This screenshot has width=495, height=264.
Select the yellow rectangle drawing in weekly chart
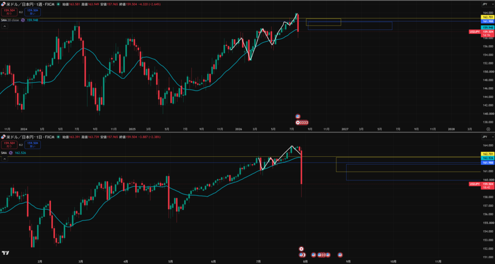pos(323,22)
